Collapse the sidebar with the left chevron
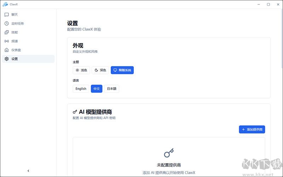The height and width of the screenshot is (177, 283). 28,171
